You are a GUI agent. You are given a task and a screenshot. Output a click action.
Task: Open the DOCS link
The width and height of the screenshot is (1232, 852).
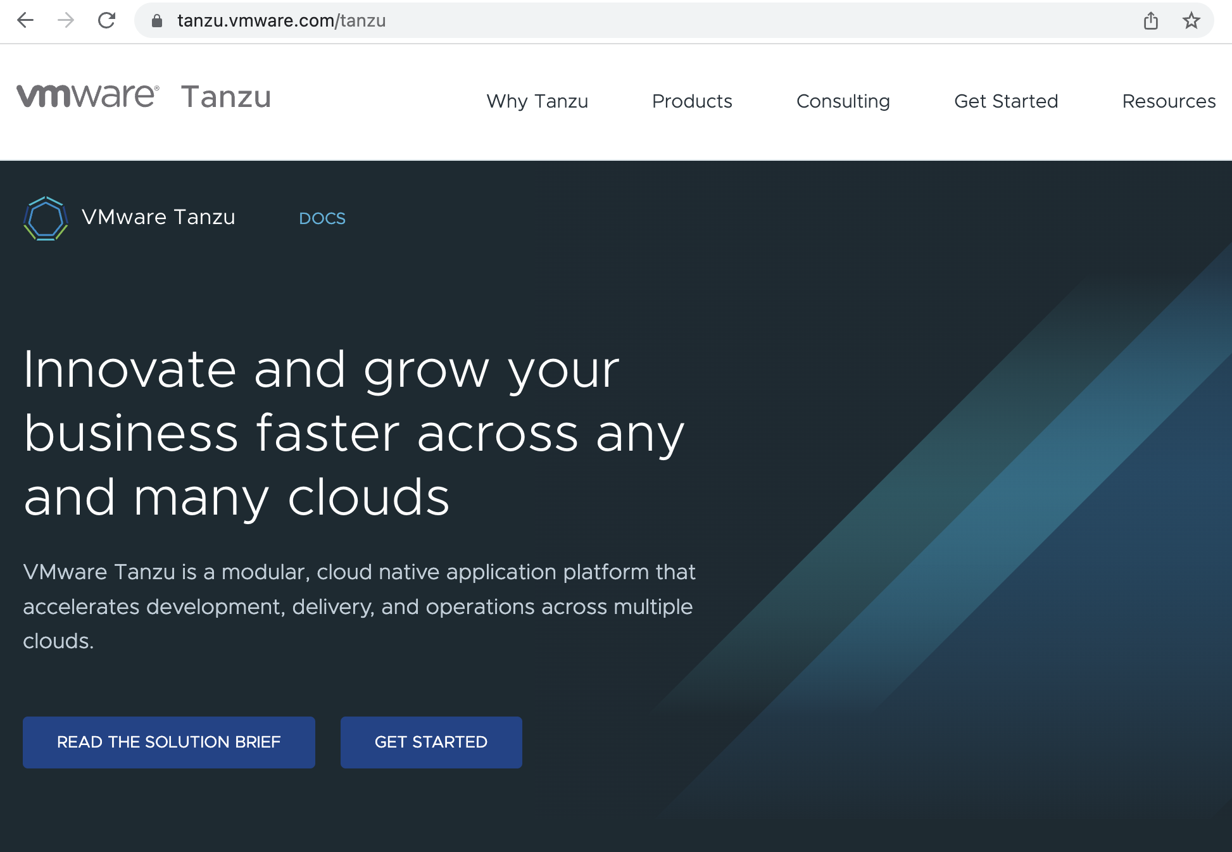(322, 218)
